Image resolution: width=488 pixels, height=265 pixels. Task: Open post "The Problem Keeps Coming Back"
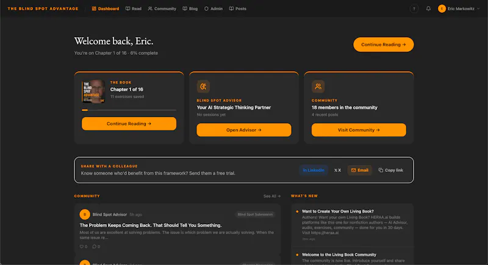151,225
